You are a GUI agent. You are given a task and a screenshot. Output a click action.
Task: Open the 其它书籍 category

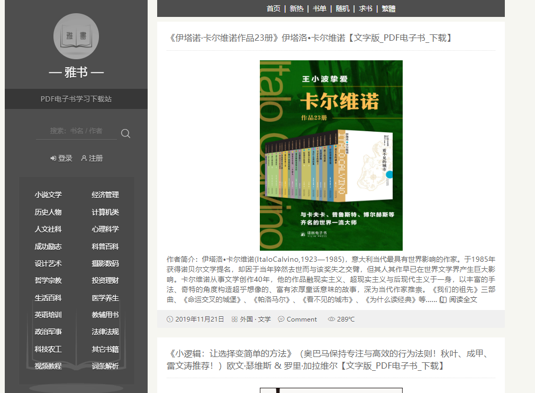click(x=105, y=349)
